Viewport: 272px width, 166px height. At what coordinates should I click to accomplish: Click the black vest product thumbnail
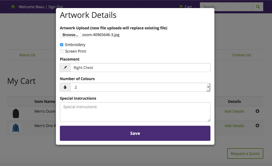16,113
